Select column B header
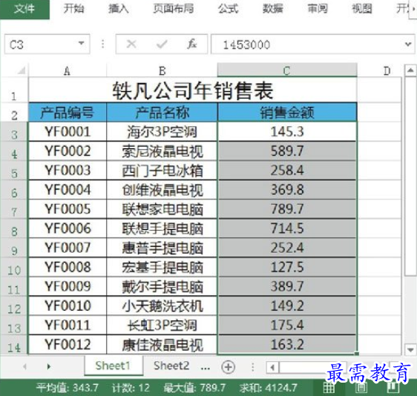417x396 pixels. point(162,70)
